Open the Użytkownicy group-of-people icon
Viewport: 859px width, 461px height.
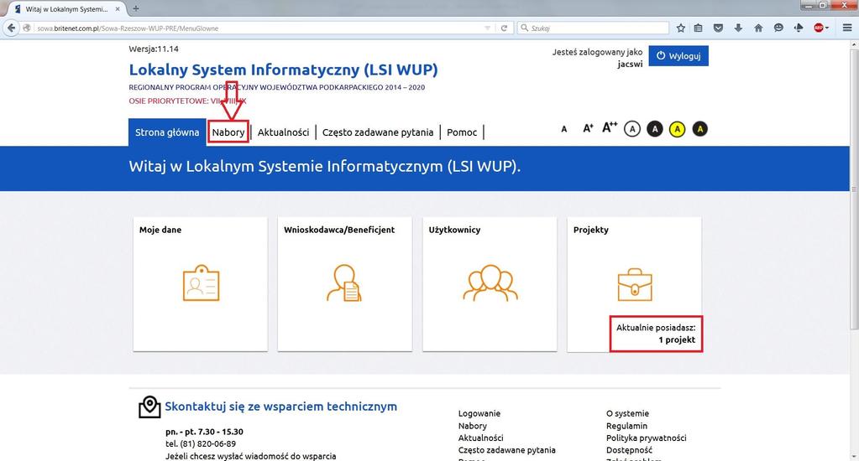[x=490, y=283]
